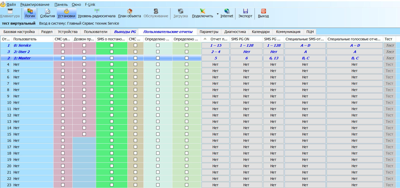400x188 pixels.
Task: Switch to the Устройства tab
Action: coord(68,32)
